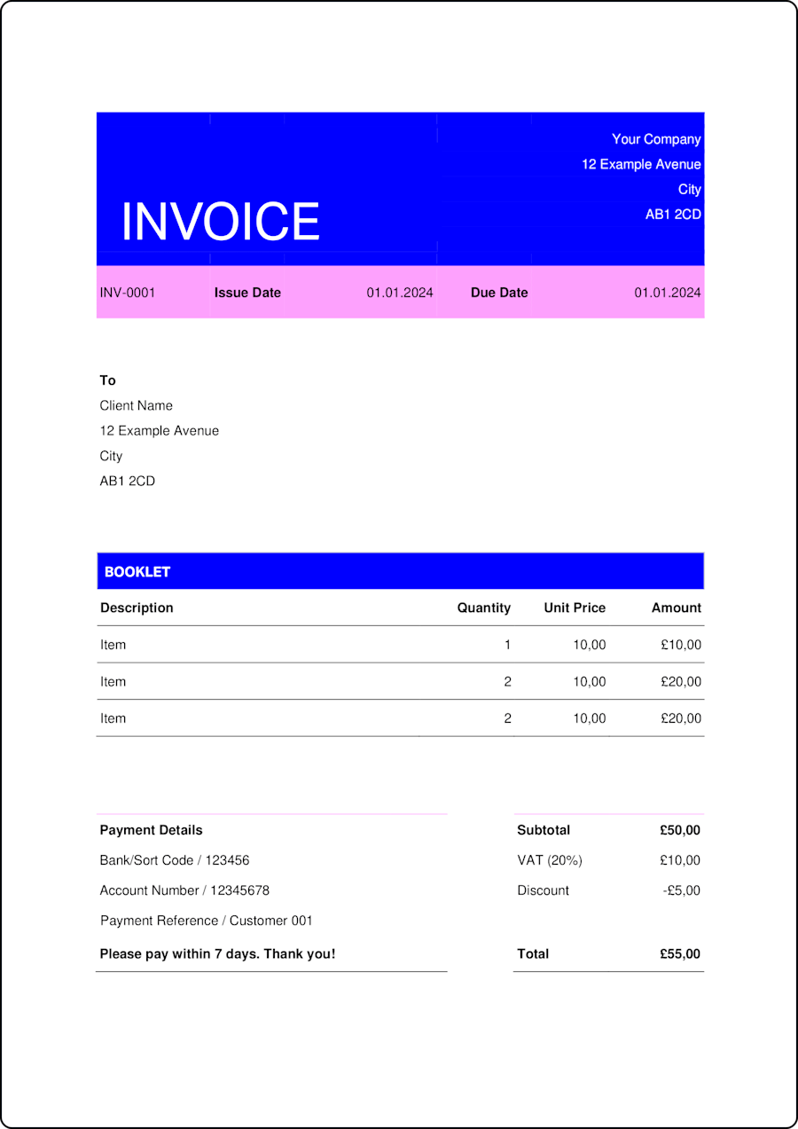Screen dimensions: 798x1129
Task: Select the first Item row amount £10,00
Action: point(681,645)
